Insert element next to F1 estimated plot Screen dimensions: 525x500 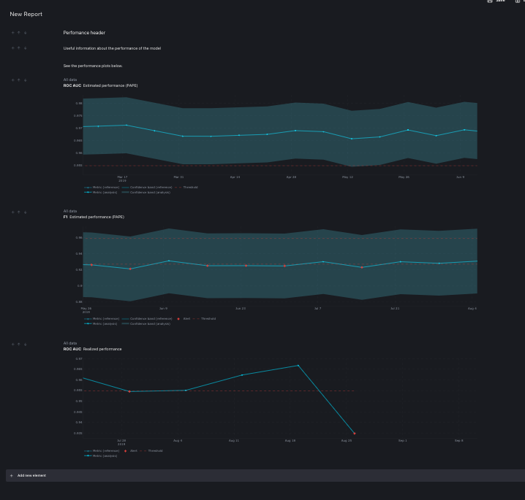point(12,212)
